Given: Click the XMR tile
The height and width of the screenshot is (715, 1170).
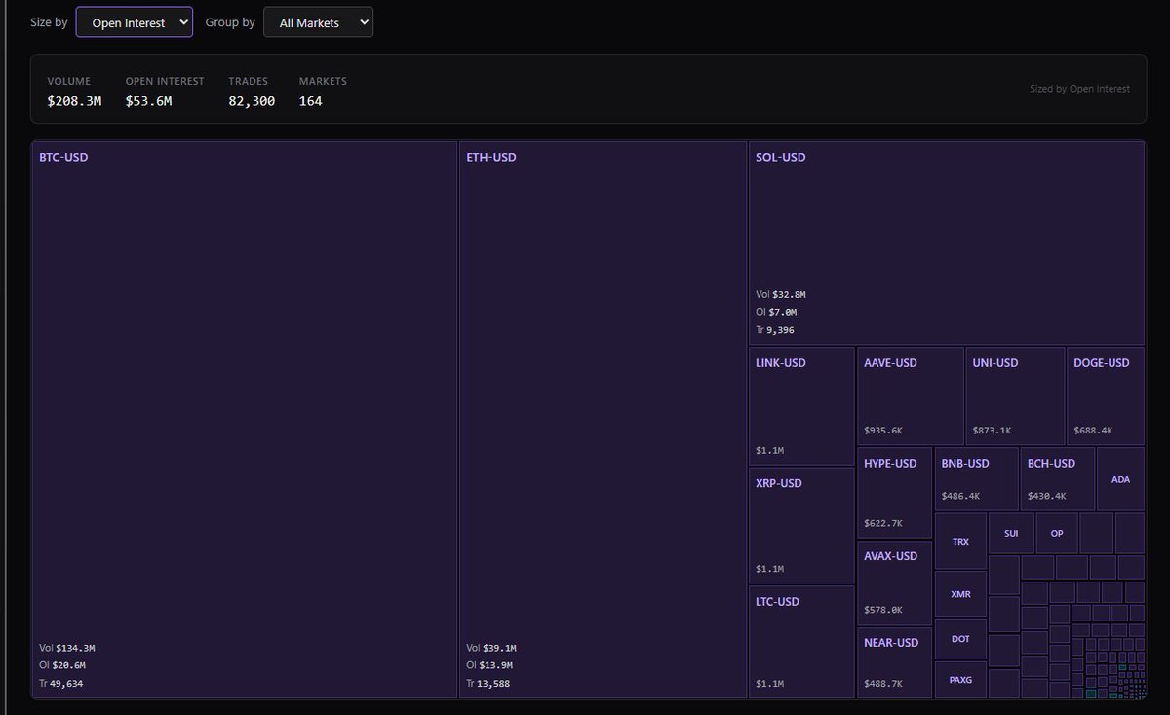Looking at the screenshot, I should pyautogui.click(x=960, y=594).
